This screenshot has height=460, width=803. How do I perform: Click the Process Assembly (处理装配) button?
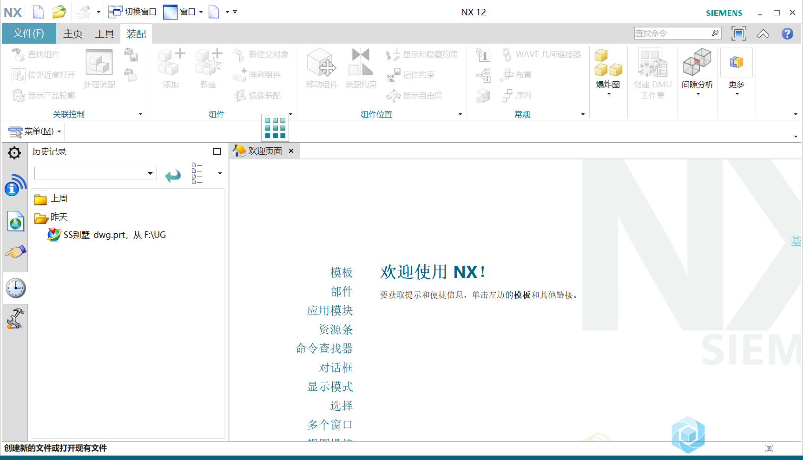[99, 69]
